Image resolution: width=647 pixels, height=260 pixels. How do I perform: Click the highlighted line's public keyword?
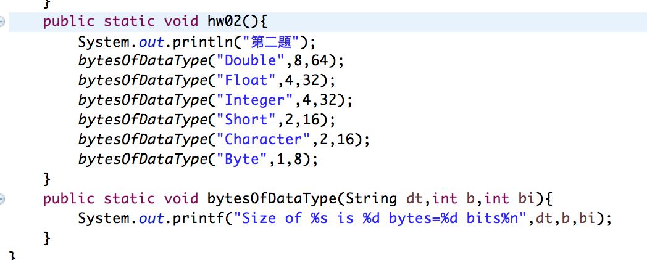(x=69, y=22)
